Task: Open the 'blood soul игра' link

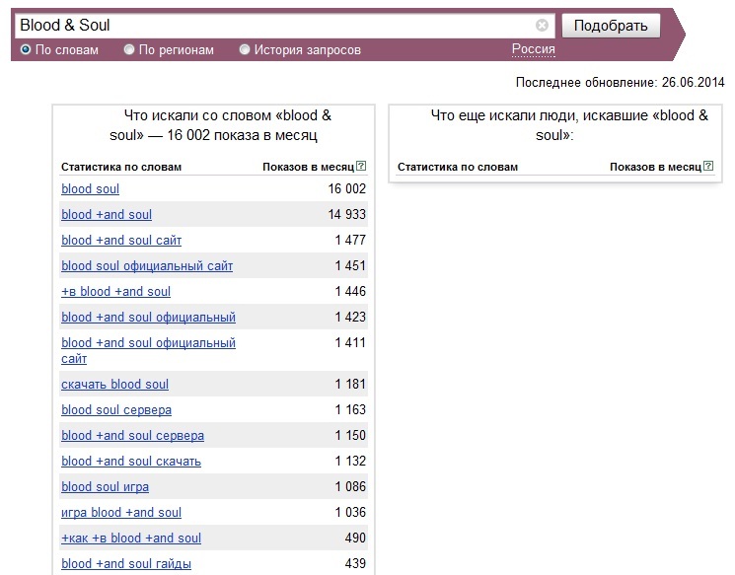Action: tap(105, 487)
